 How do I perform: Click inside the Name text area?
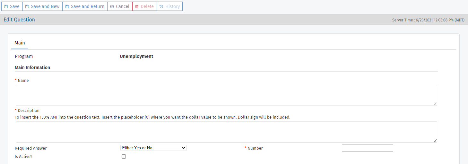226,95
